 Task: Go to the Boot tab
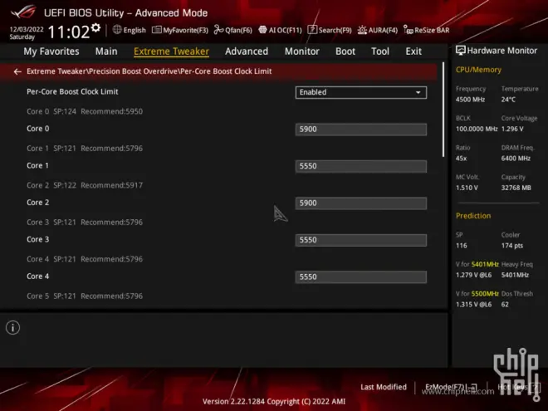click(345, 51)
